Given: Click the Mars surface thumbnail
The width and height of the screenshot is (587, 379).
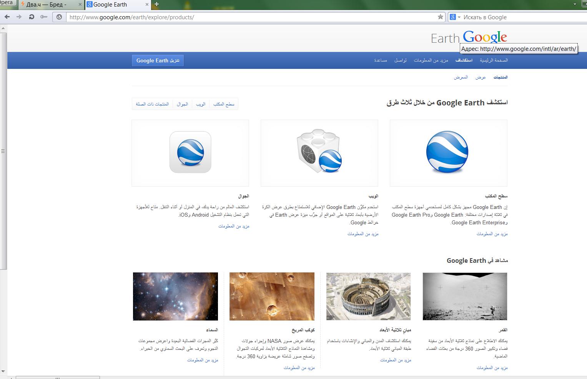Looking at the screenshot, I should pyautogui.click(x=272, y=296).
